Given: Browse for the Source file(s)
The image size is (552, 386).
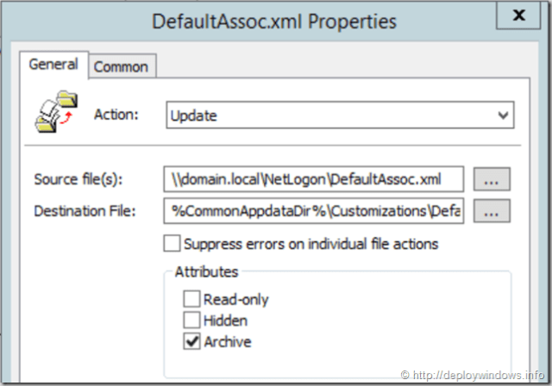Looking at the screenshot, I should pyautogui.click(x=492, y=179).
